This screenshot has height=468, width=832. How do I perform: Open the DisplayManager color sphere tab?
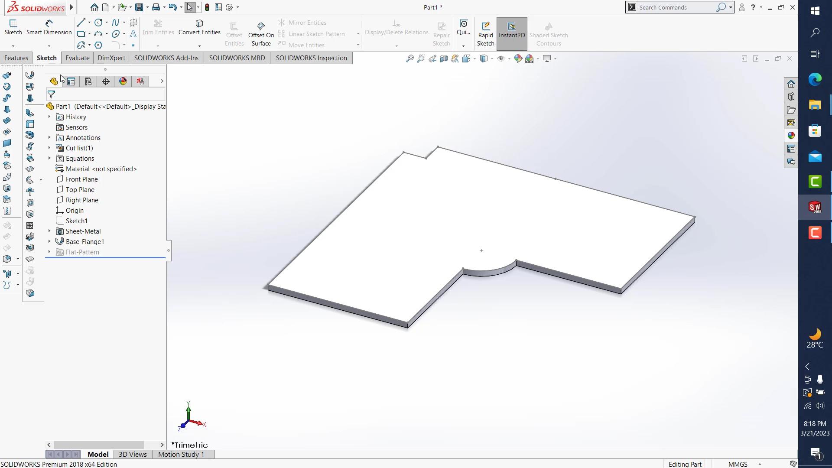click(123, 81)
